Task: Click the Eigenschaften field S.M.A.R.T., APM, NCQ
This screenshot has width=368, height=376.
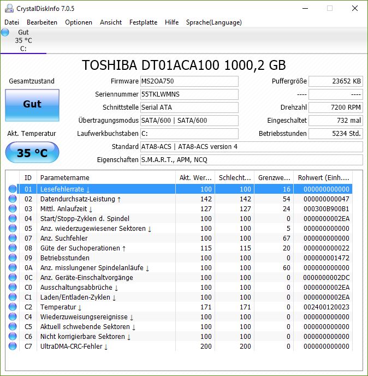Action: (x=251, y=160)
